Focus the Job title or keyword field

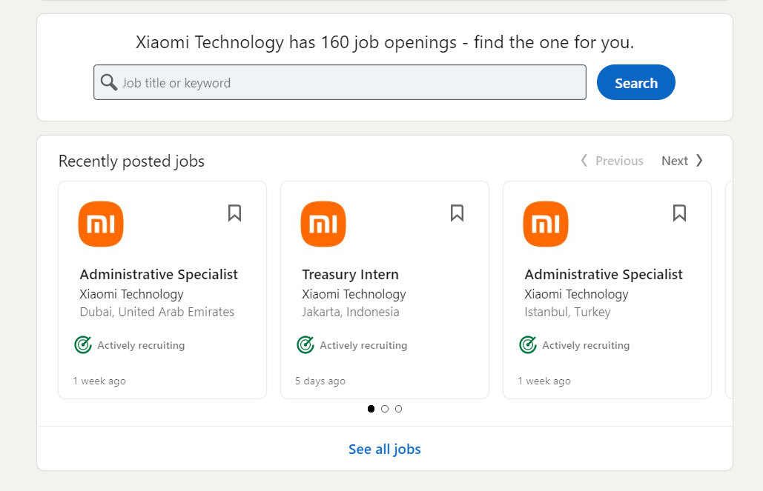point(340,82)
